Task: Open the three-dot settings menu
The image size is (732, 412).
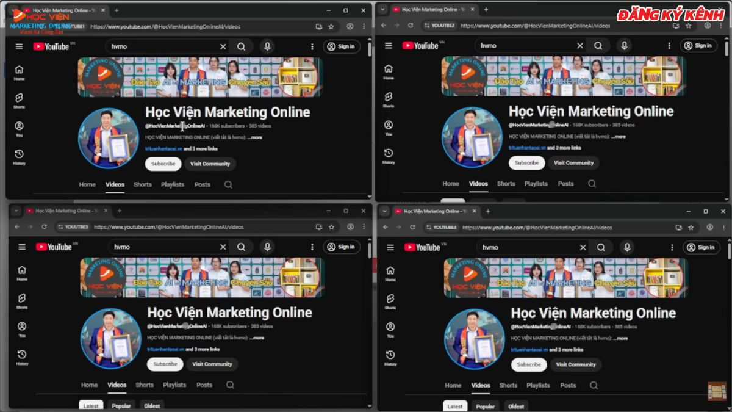Action: coord(312,46)
